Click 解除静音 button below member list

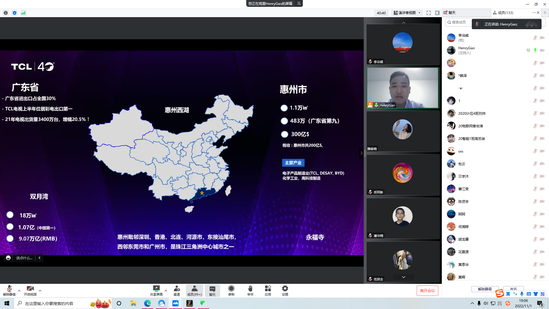pyautogui.click(x=485, y=289)
